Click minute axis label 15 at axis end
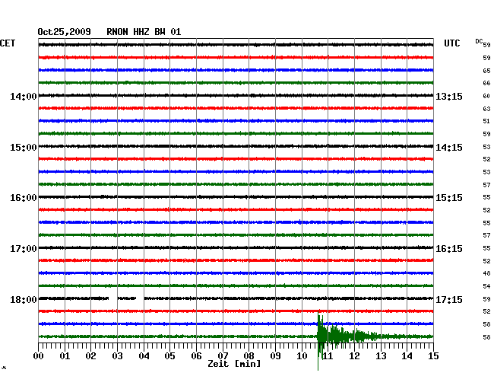This screenshot has width=494, height=376. [433, 356]
